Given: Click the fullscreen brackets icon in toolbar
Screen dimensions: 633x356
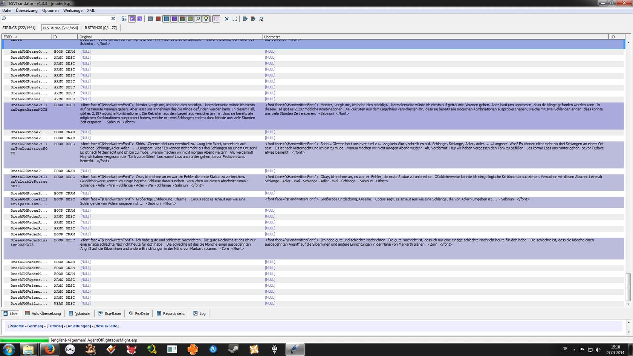Looking at the screenshot, I should click(235, 19).
